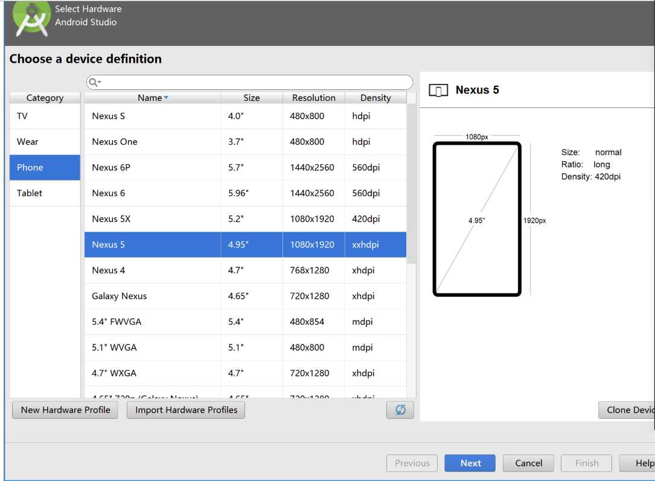Click the Size column header
655x481 pixels.
(252, 98)
